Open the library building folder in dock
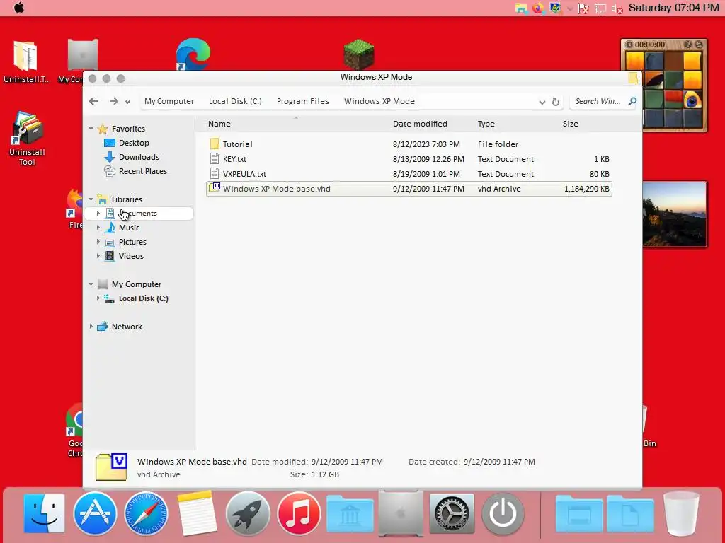Screen dimensions: 725x543 click(x=350, y=515)
